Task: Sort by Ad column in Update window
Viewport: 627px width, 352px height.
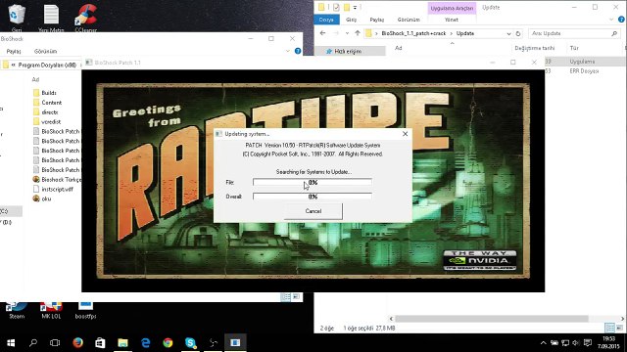Action: pos(399,48)
